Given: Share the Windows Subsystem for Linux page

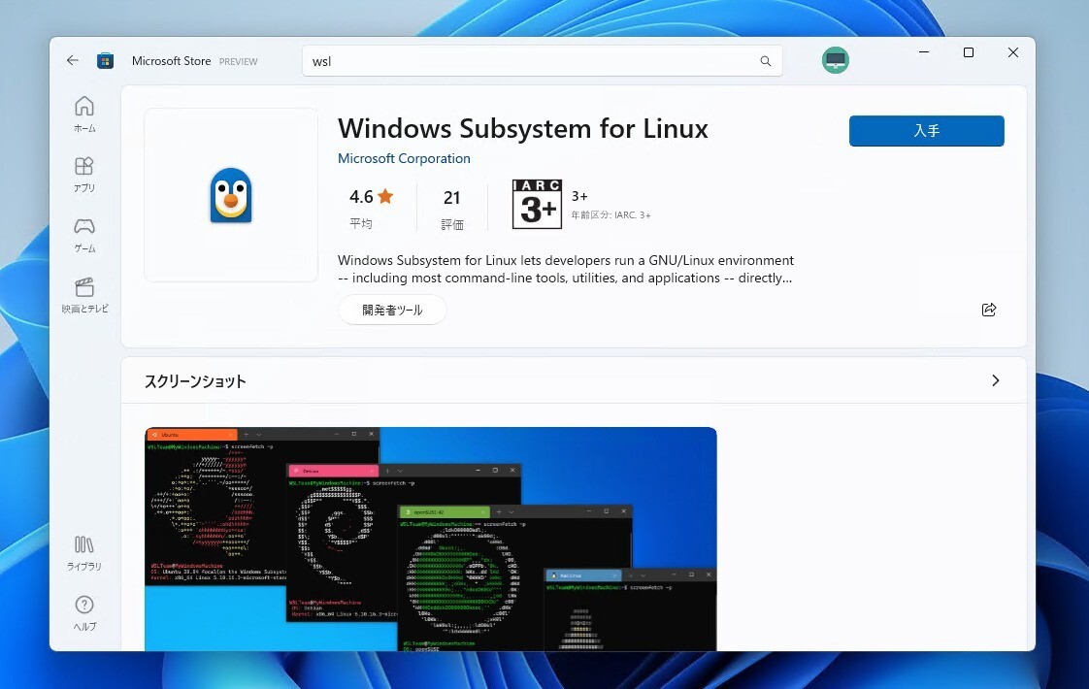Looking at the screenshot, I should point(988,310).
